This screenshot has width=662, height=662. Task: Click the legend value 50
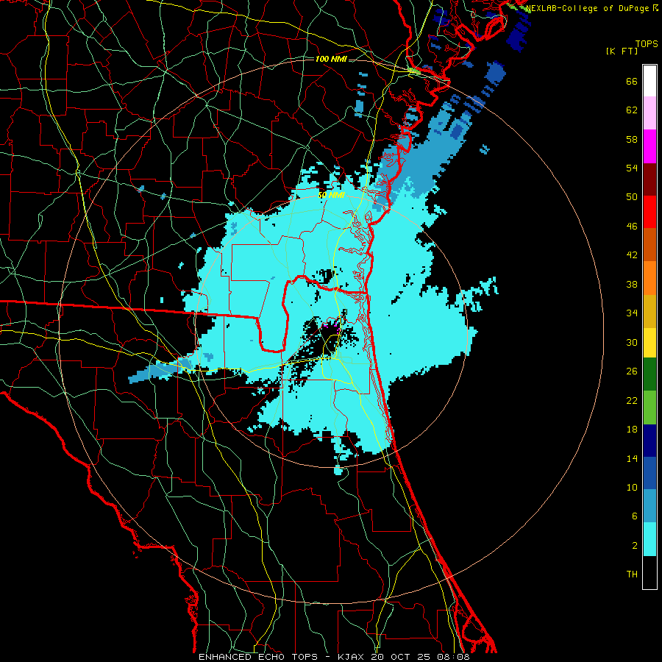coord(632,196)
